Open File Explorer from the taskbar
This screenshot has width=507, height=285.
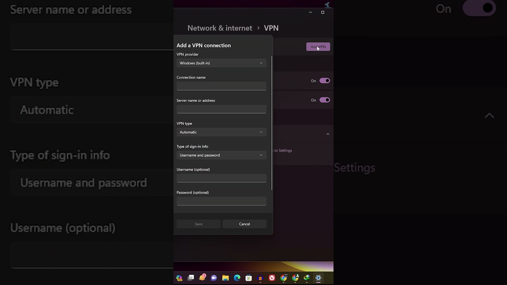pos(225,278)
